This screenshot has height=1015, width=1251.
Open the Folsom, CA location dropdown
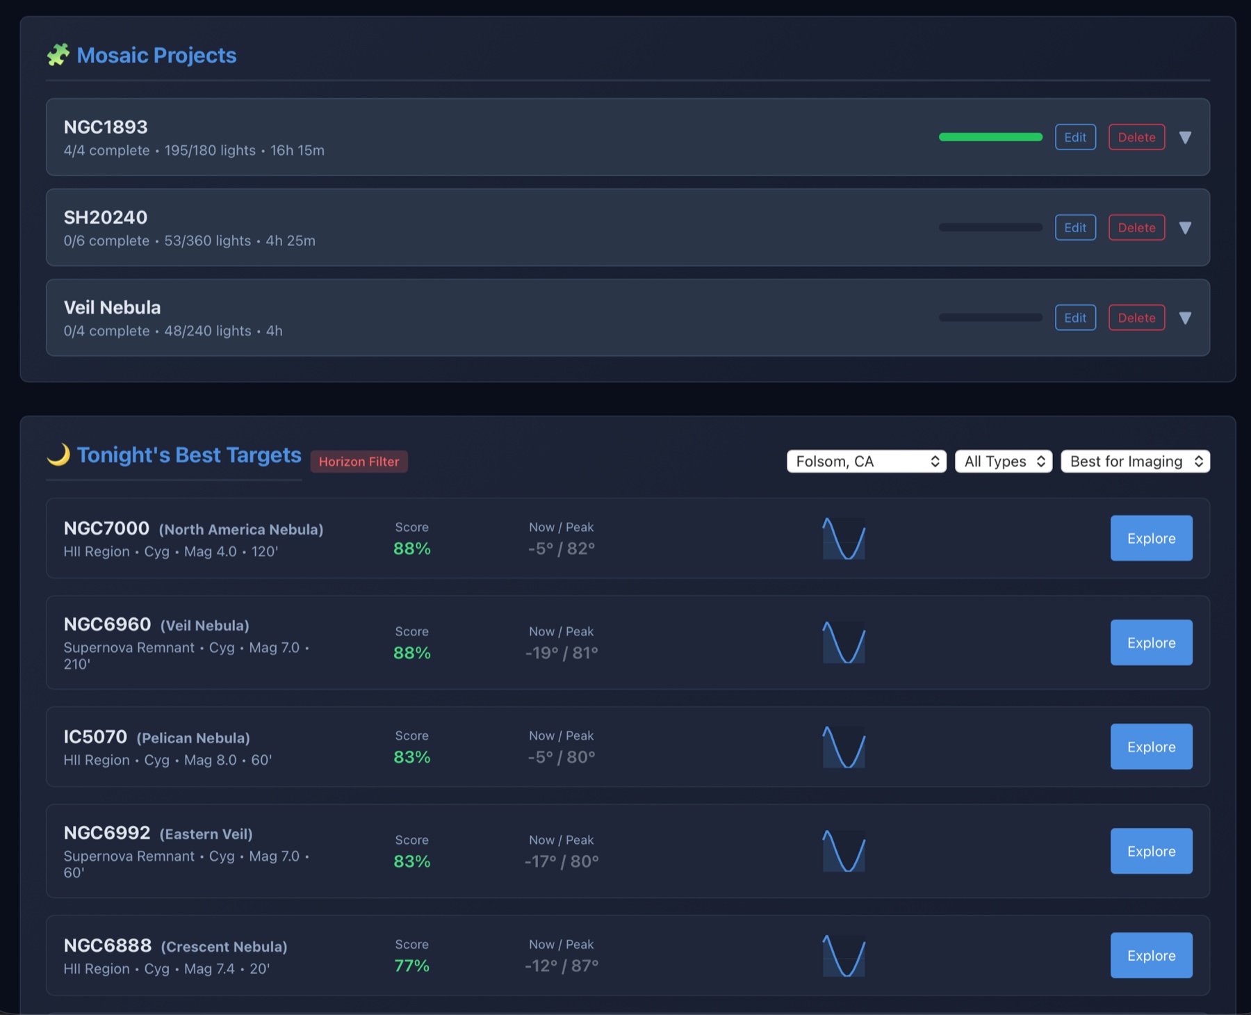(x=867, y=462)
